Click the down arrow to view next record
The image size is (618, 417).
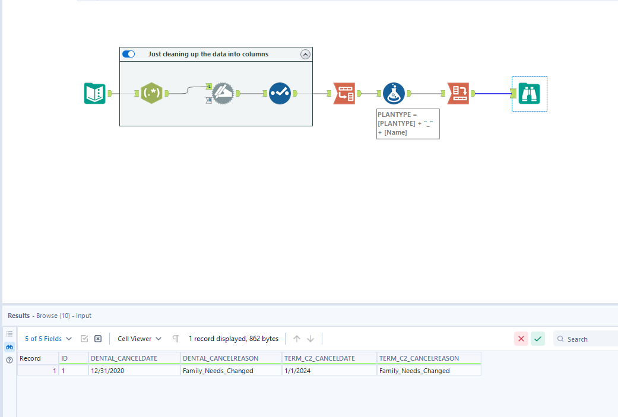click(x=310, y=338)
